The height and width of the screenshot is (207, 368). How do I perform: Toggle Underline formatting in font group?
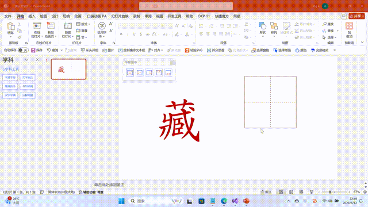(134, 34)
